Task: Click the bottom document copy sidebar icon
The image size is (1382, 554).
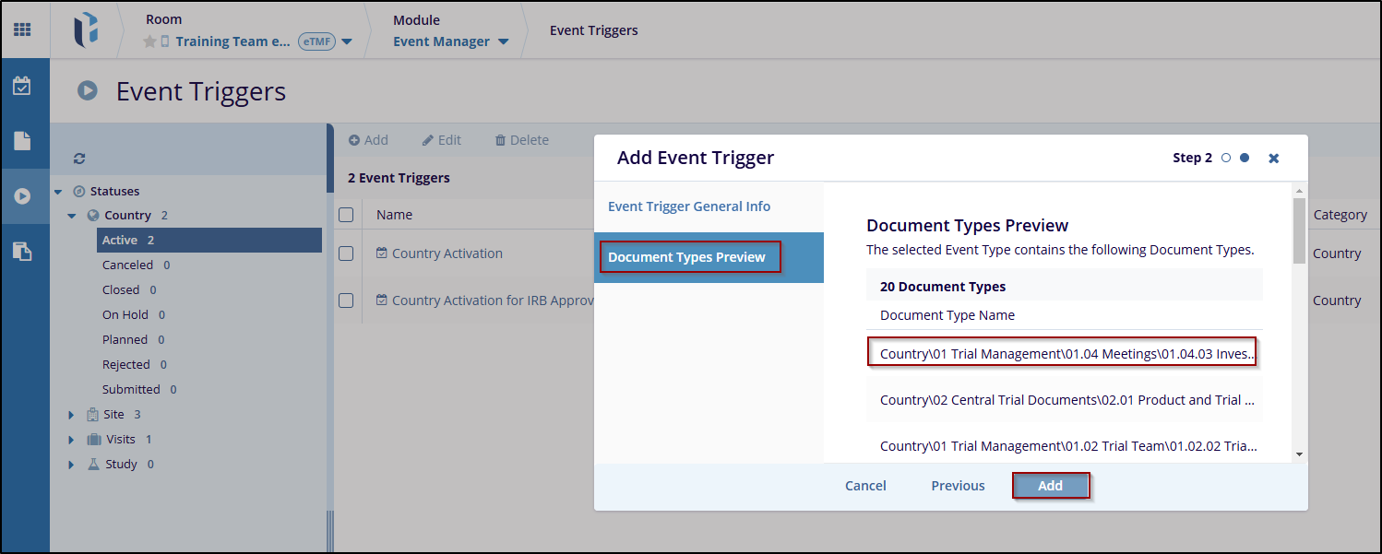Action: point(21,252)
